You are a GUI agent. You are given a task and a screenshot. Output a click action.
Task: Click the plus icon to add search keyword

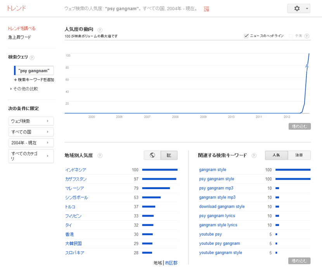tap(16, 80)
